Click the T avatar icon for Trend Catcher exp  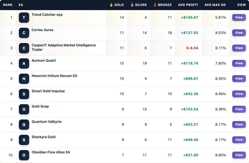[24, 18]
